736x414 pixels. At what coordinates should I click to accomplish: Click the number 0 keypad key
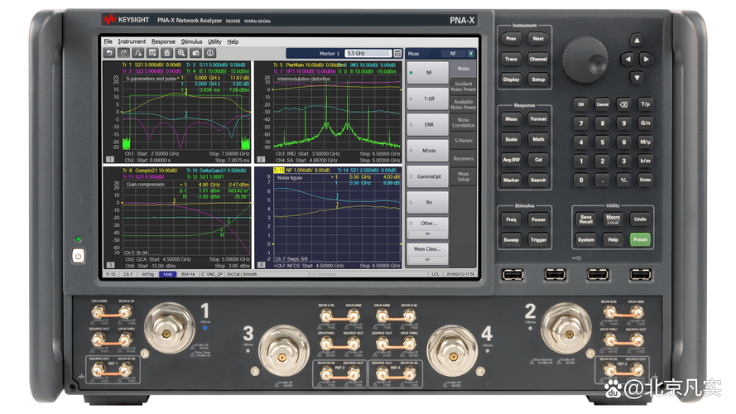(x=581, y=180)
